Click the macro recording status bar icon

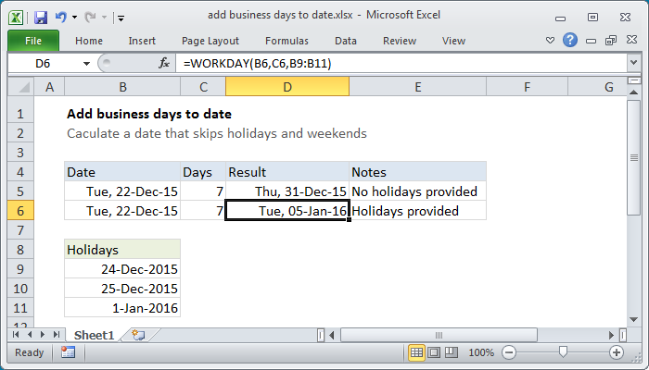68,352
